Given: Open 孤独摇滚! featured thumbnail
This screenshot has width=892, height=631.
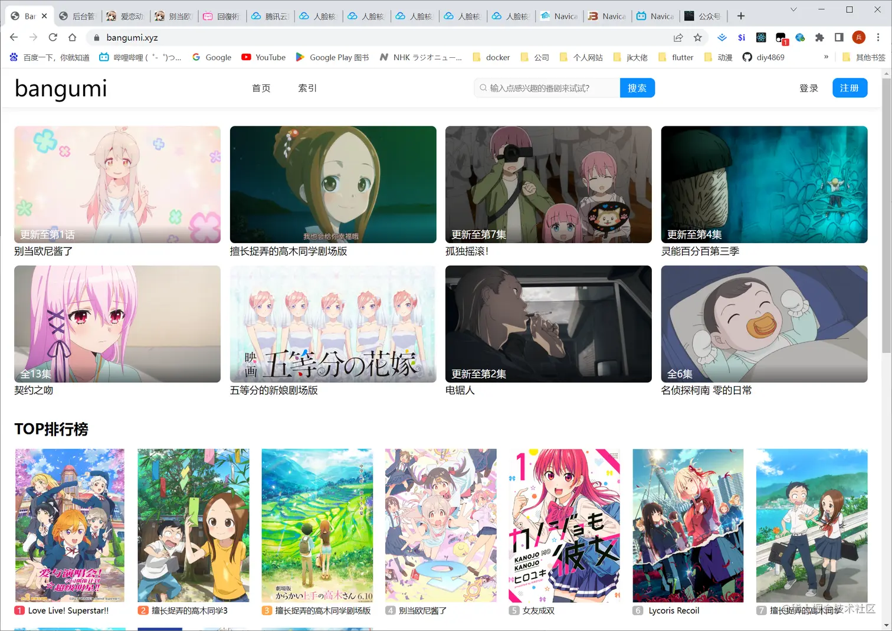Looking at the screenshot, I should 549,184.
